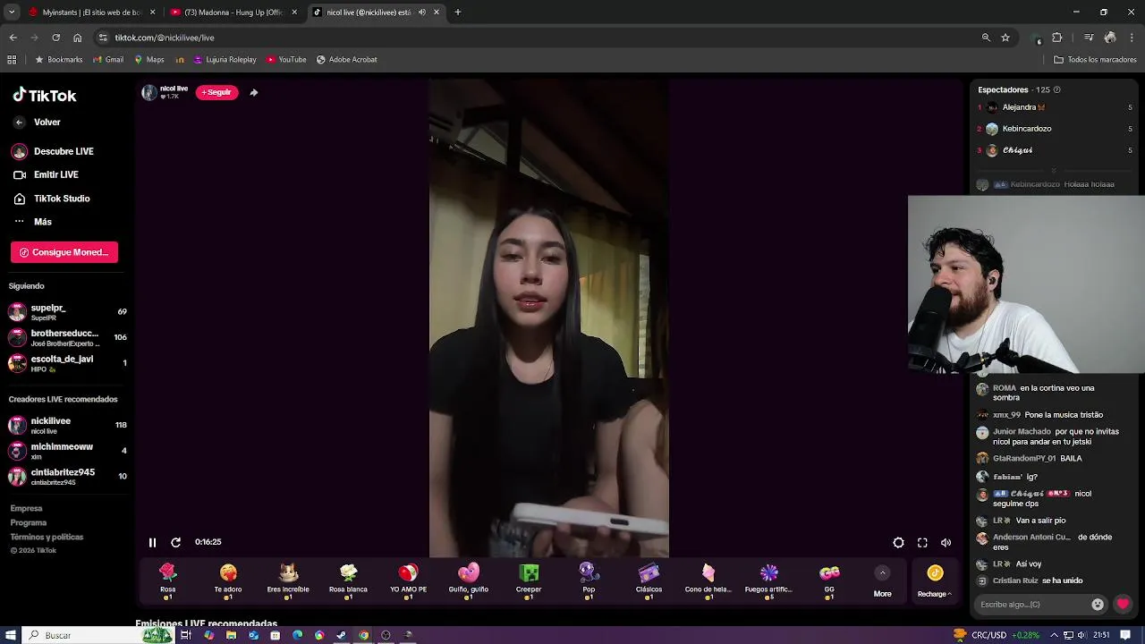Viewport: 1145px width, 644px height.
Task: Click the heart like button in chat
Action: pos(1123,604)
